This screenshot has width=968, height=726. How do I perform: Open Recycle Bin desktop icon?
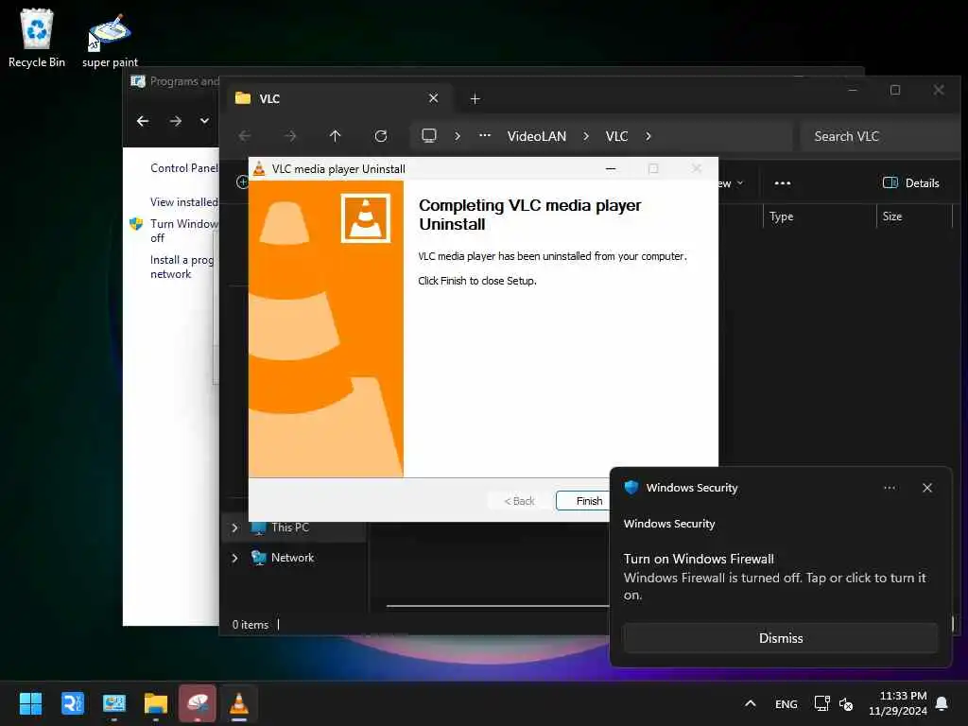coord(37,38)
